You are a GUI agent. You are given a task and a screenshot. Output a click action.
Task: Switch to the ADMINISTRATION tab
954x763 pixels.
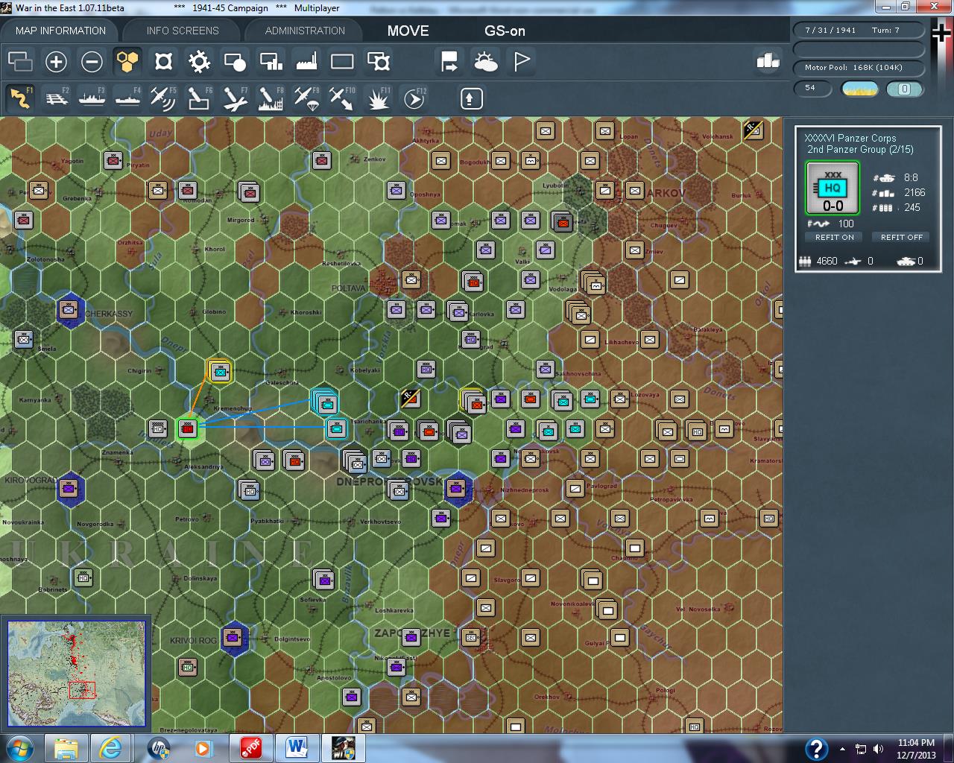[305, 31]
